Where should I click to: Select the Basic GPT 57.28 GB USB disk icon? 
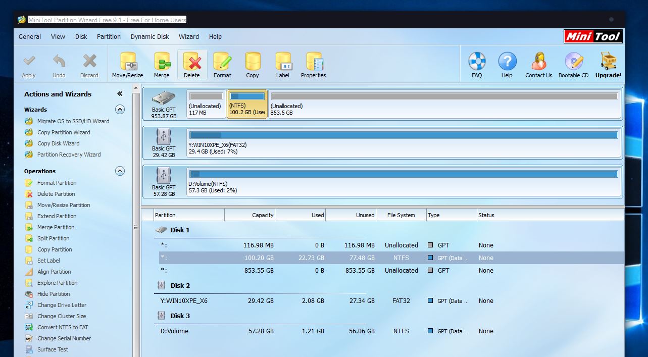pyautogui.click(x=164, y=175)
